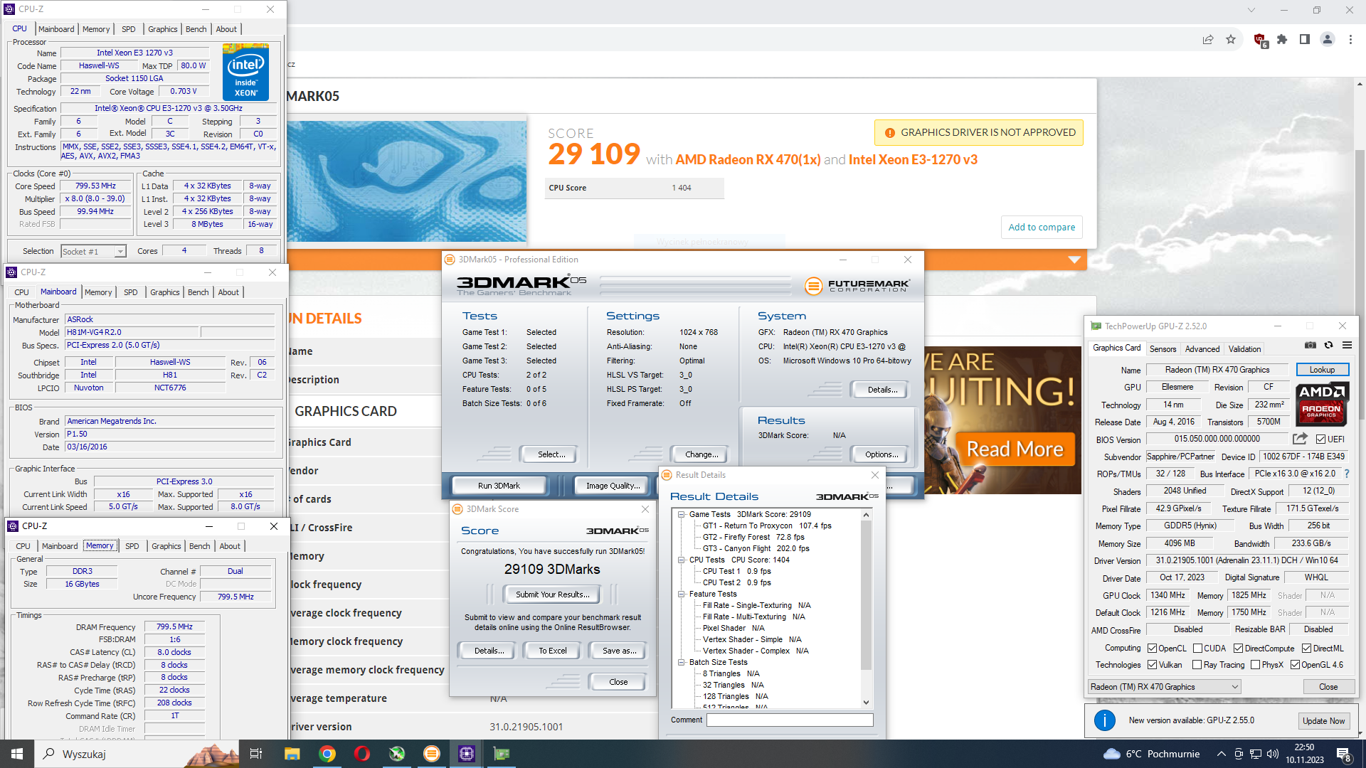This screenshot has width=1366, height=768.
Task: Switch to 3DMark05 taskbar icon
Action: (432, 754)
